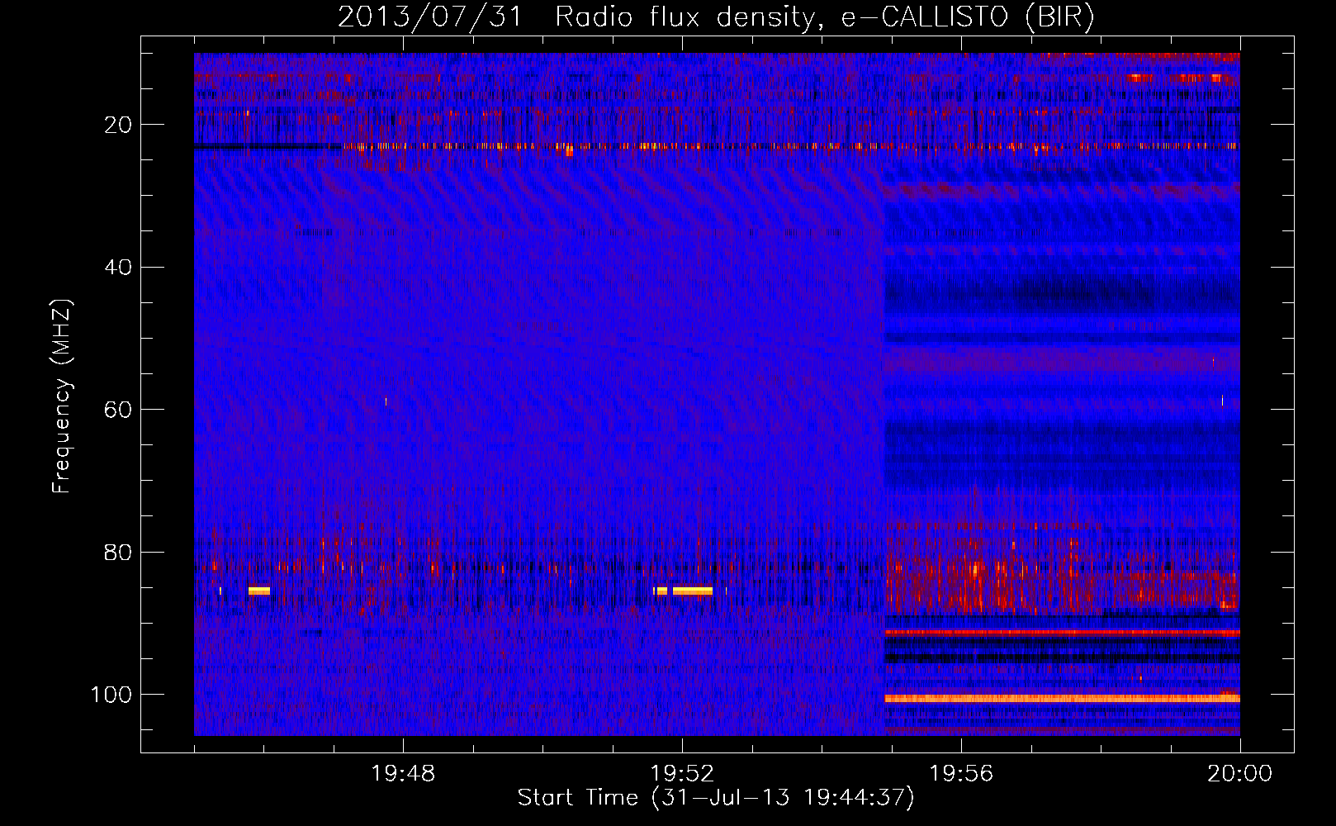1336x826 pixels.
Task: Click the "Frequency (MHZ)" axis label
Action: click(x=62, y=396)
